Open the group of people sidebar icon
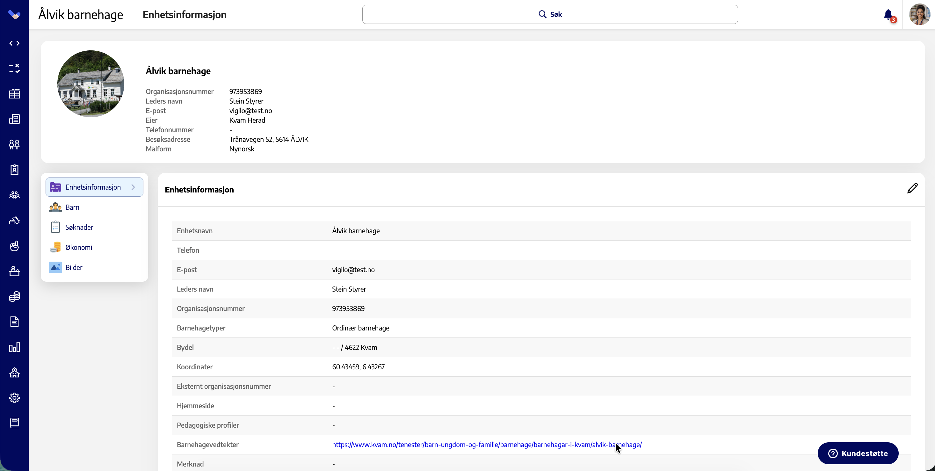 pos(14,195)
